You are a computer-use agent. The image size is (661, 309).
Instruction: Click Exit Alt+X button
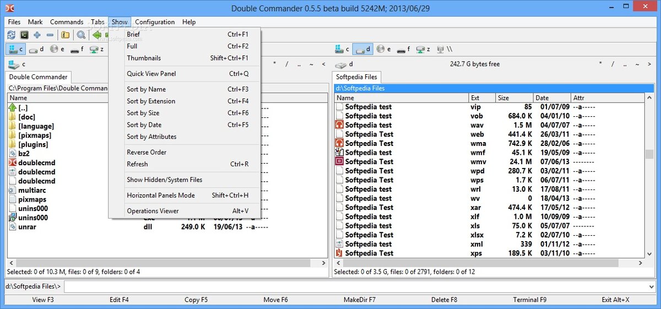click(615, 300)
